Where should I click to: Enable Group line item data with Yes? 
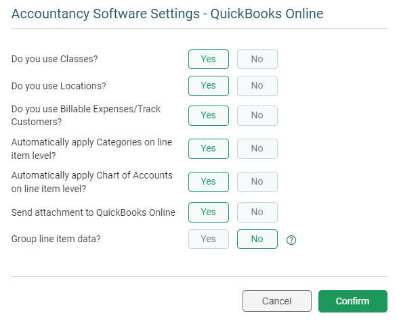pyautogui.click(x=209, y=239)
